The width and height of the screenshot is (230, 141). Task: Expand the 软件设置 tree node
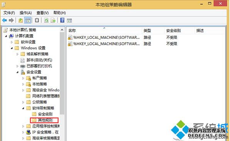pos(12,42)
